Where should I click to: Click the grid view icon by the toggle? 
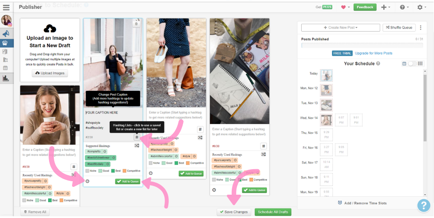[x=420, y=64]
